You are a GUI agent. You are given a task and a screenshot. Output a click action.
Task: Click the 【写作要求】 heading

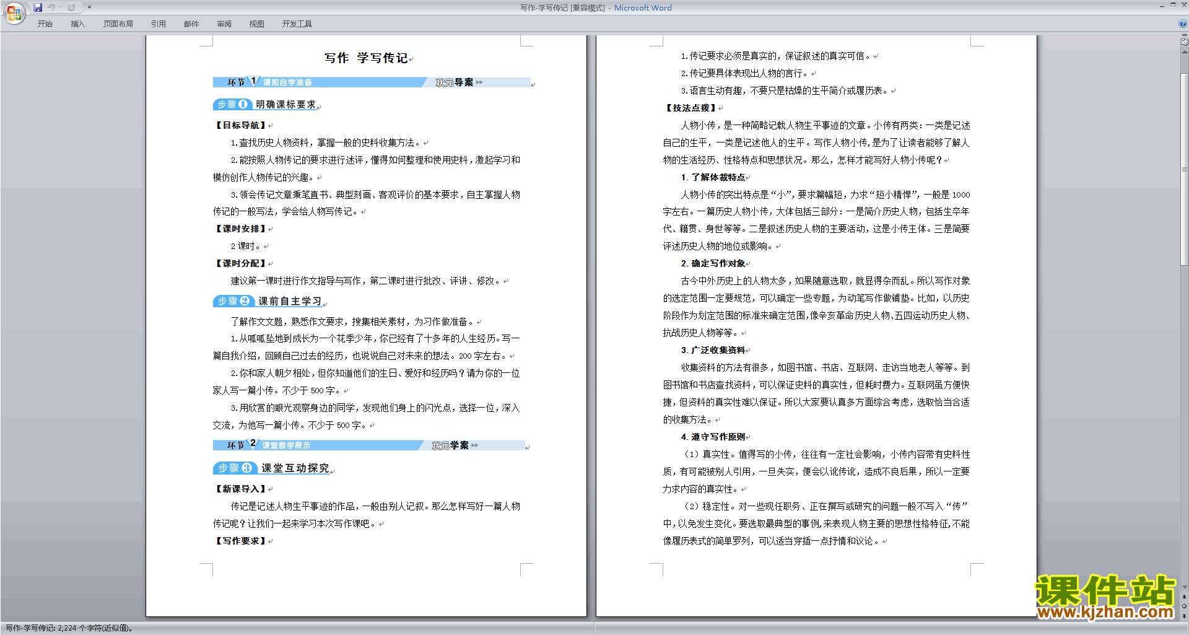241,541
